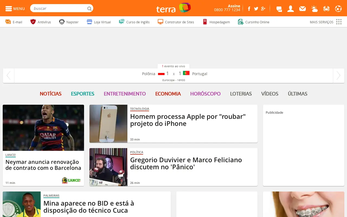Open Gregorio Duvivier e Marco Feliciano headline

186,164
